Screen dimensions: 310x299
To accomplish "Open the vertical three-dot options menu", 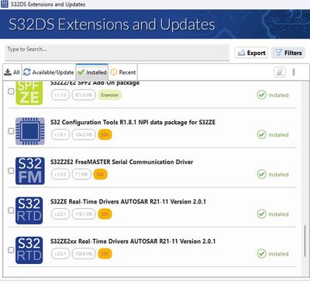I will click(x=294, y=72).
